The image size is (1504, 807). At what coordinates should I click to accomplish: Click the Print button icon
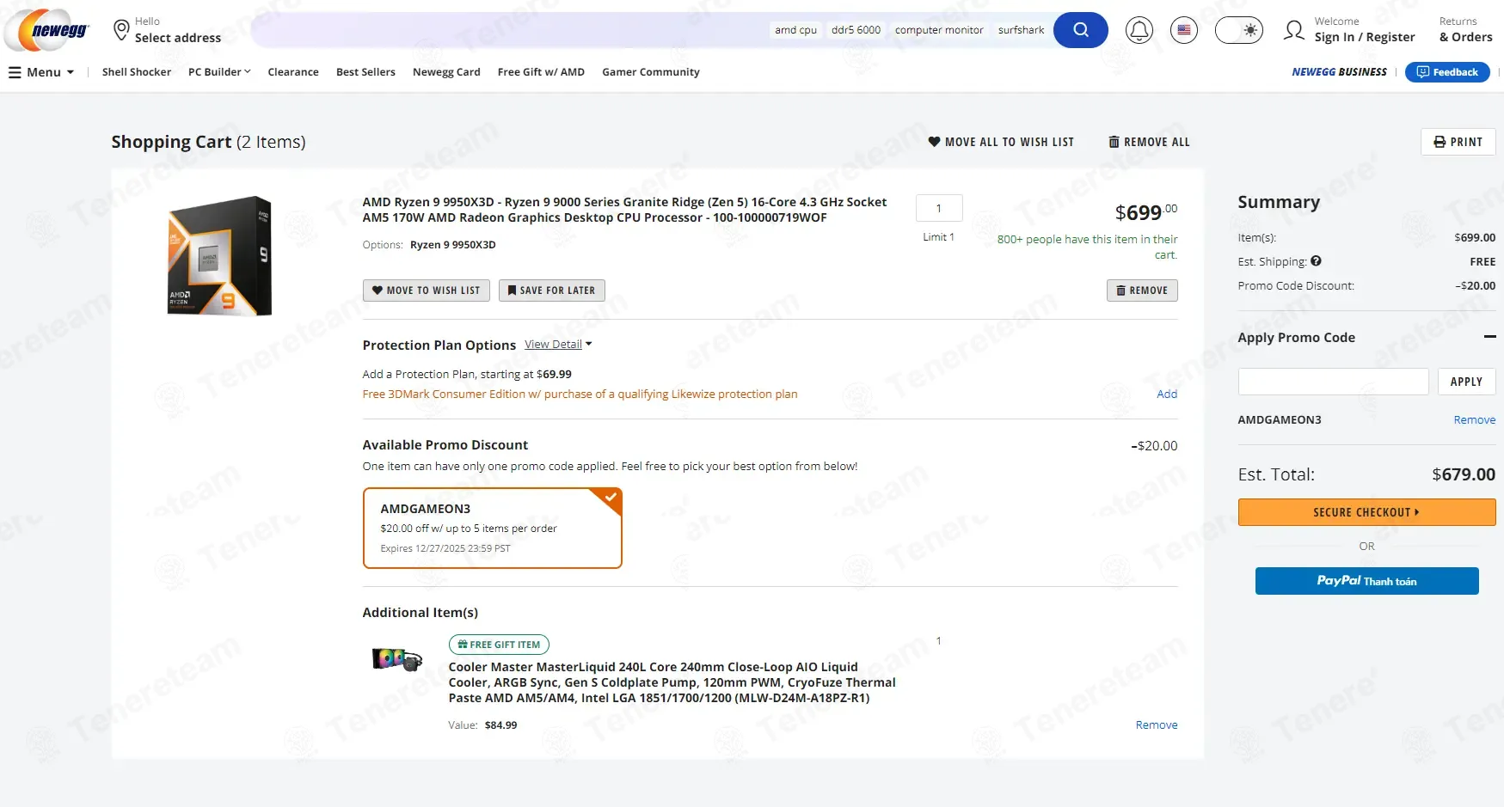click(x=1440, y=142)
